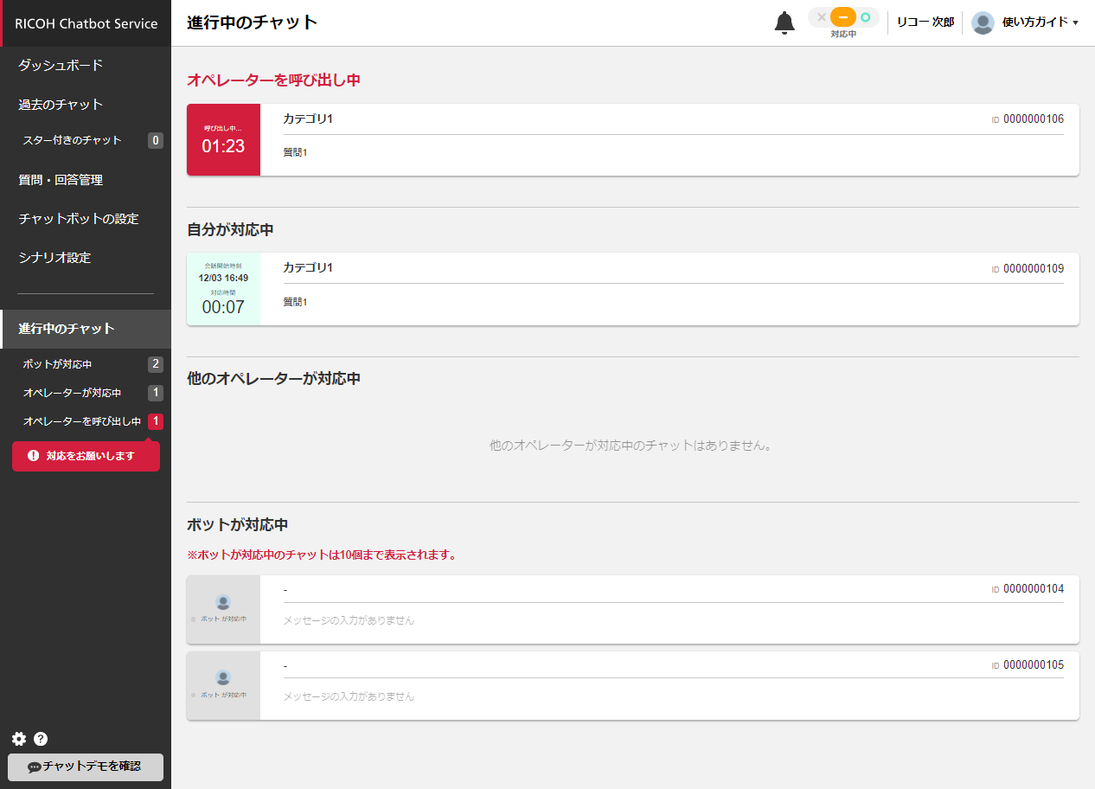Filter by ボットが対応中 in sidebar

[x=57, y=364]
